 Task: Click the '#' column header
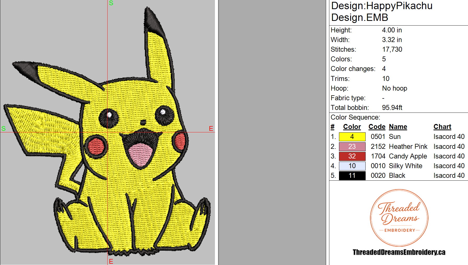(332, 127)
